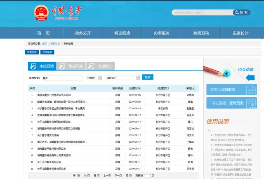
Task: Click the 我要写信 button
Action: [x=32, y=52]
